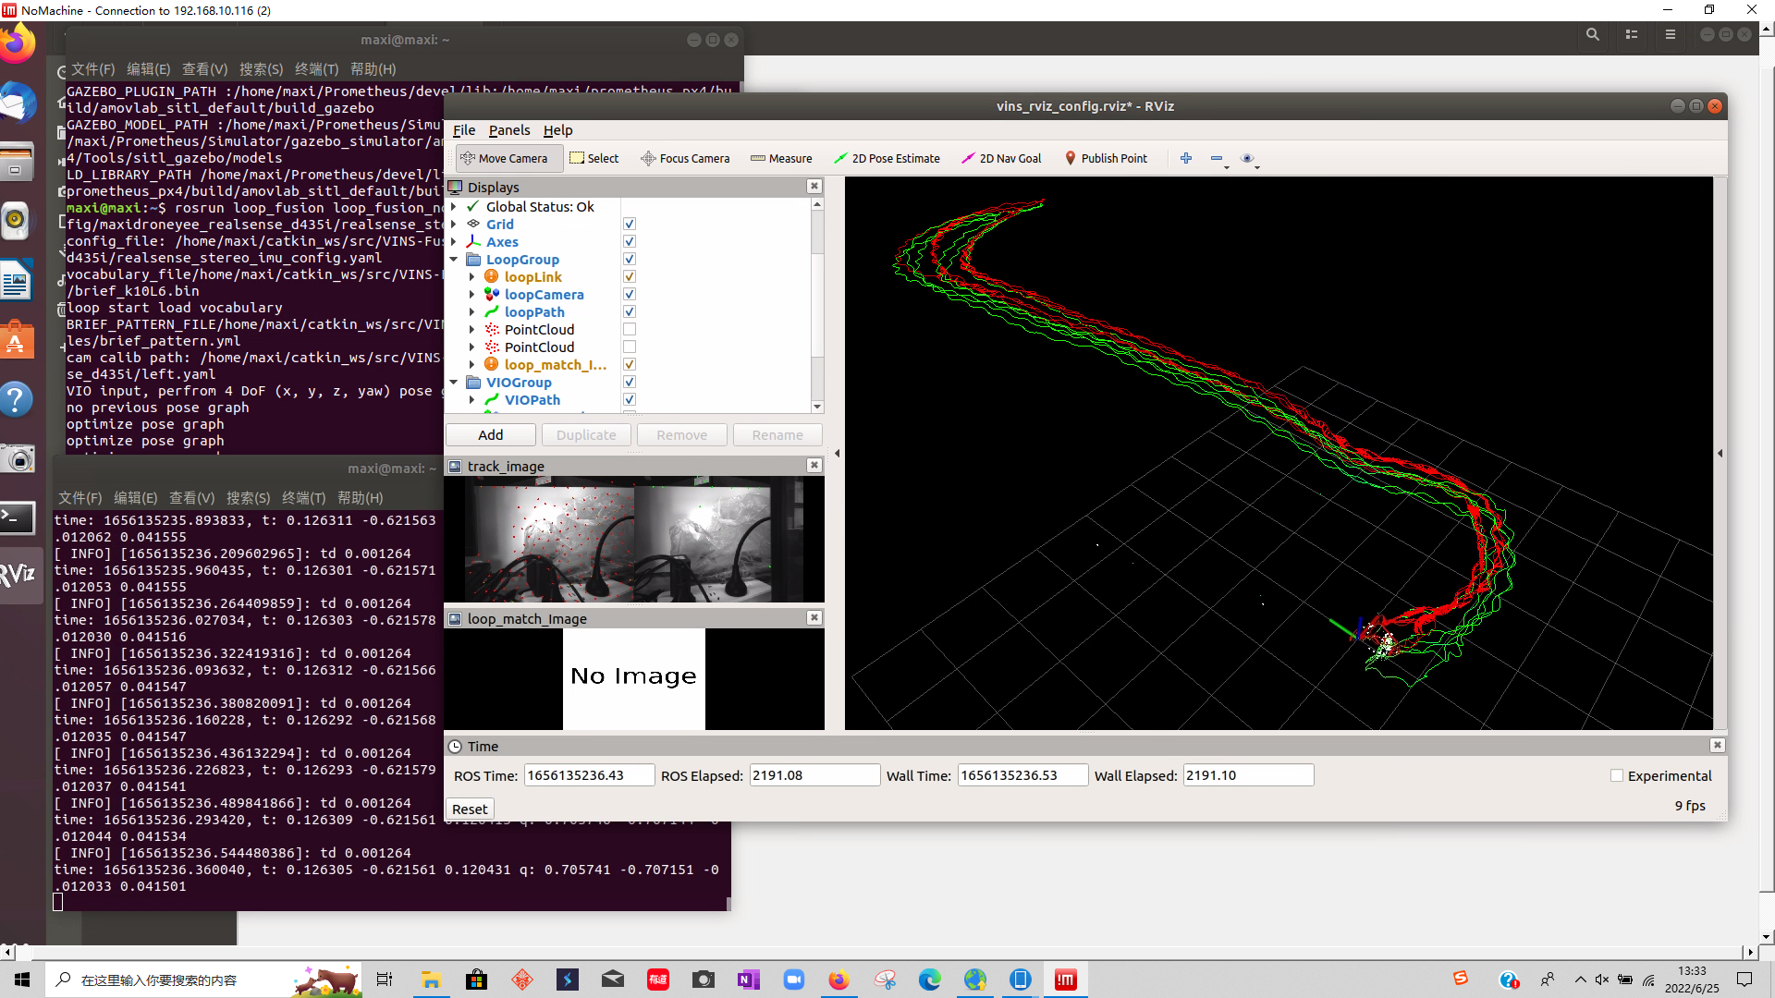The height and width of the screenshot is (998, 1775).
Task: Select the 2D Nav Goal tool
Action: pyautogui.click(x=1001, y=158)
